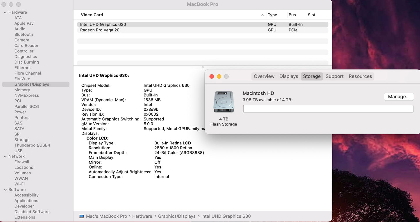Close the About This Mac window
This screenshot has height=222, width=420.
pyautogui.click(x=212, y=76)
